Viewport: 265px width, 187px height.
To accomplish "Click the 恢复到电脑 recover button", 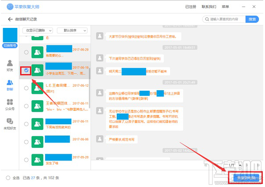I will pos(246,178).
